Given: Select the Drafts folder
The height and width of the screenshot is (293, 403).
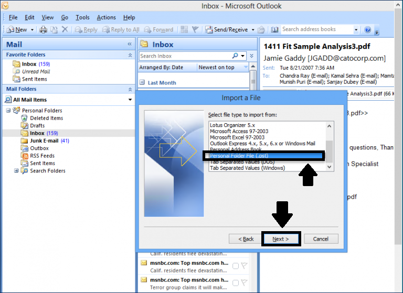Looking at the screenshot, I should 33,126.
